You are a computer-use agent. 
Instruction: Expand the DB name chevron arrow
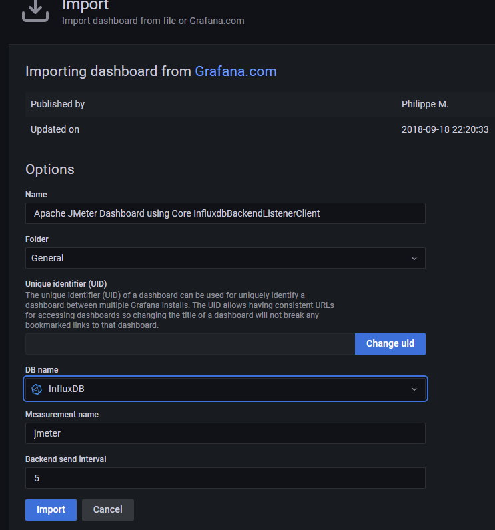point(414,389)
